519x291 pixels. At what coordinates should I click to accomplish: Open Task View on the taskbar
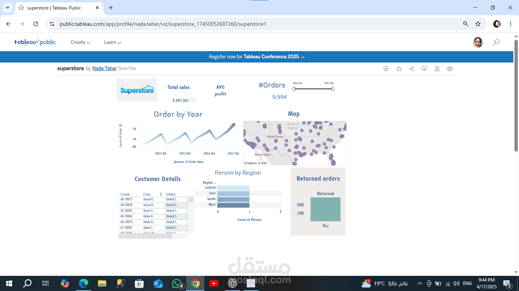point(46,283)
